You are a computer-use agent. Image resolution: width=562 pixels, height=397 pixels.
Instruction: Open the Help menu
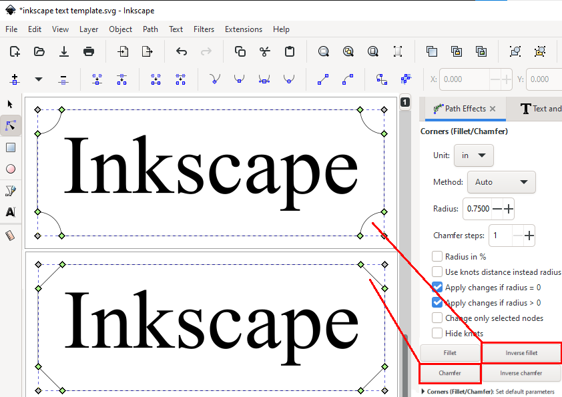[x=282, y=29]
